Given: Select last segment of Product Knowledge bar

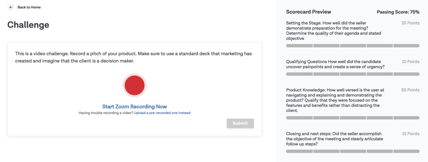Looking at the screenshot, I should coord(407,118).
